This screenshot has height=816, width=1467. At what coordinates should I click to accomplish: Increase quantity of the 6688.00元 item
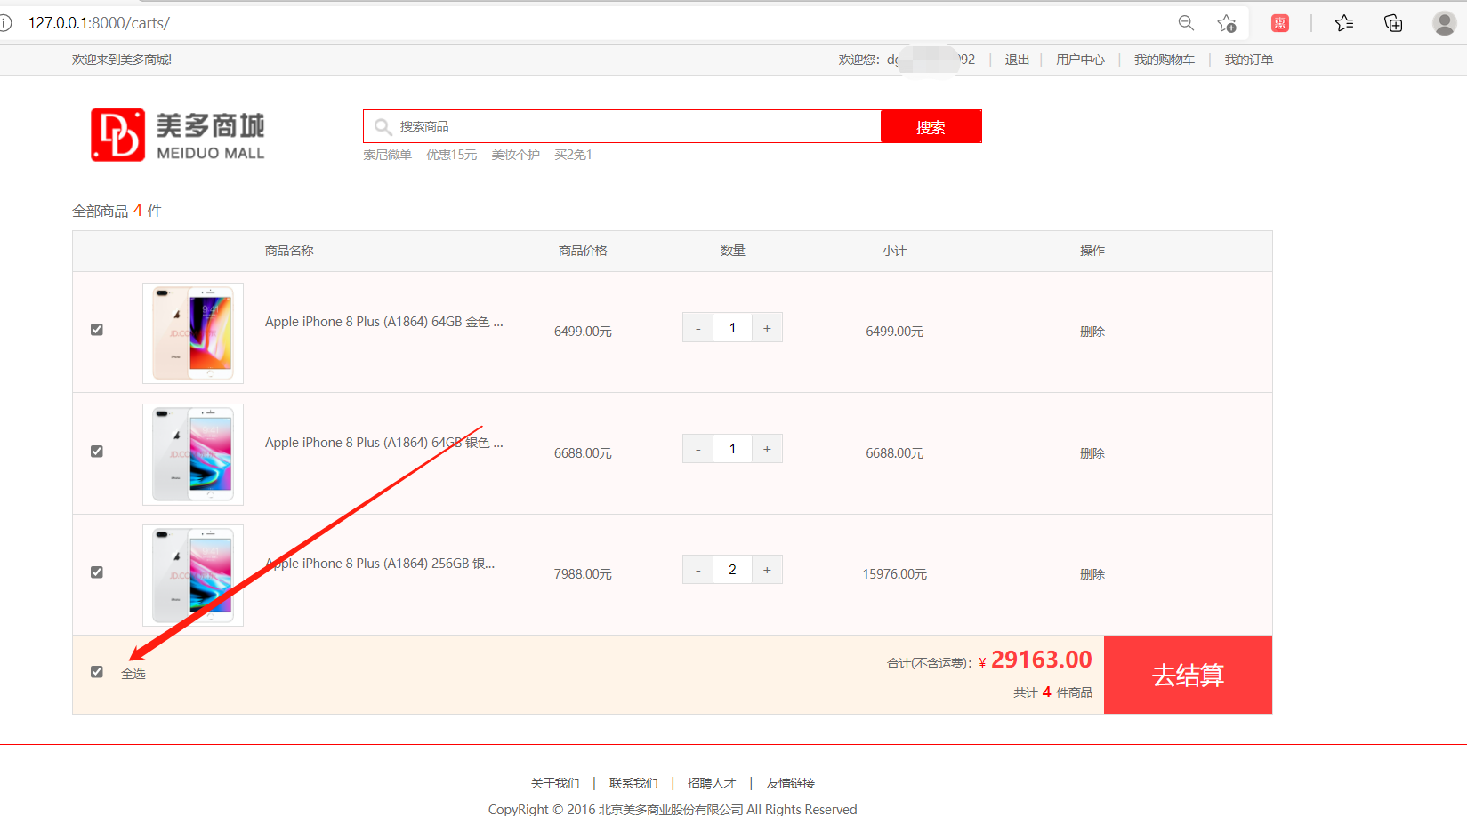click(767, 449)
